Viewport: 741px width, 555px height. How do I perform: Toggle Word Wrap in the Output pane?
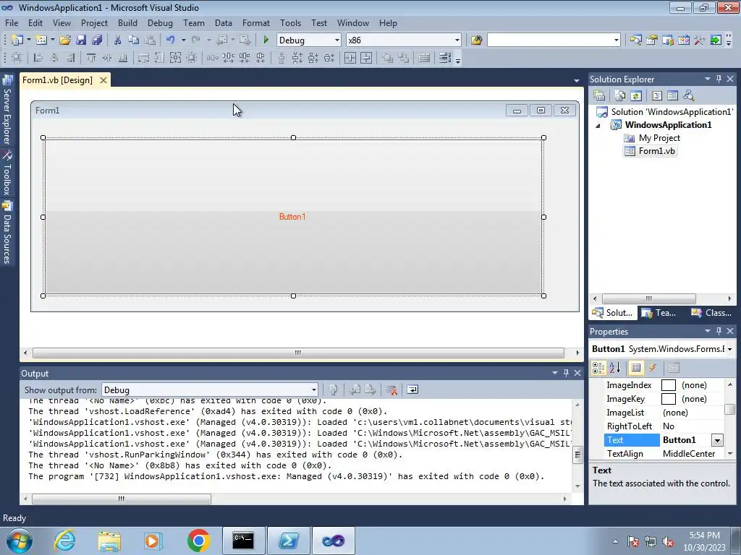click(412, 390)
